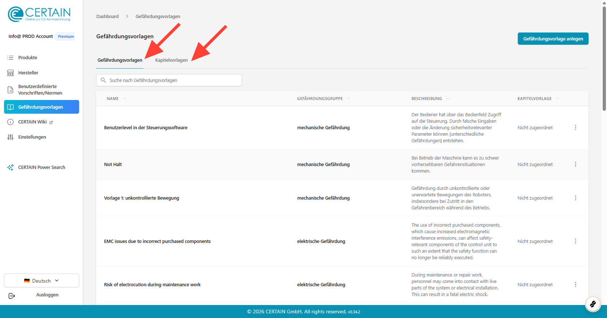Click the Ausloggen link
This screenshot has width=607, height=318.
click(47, 295)
